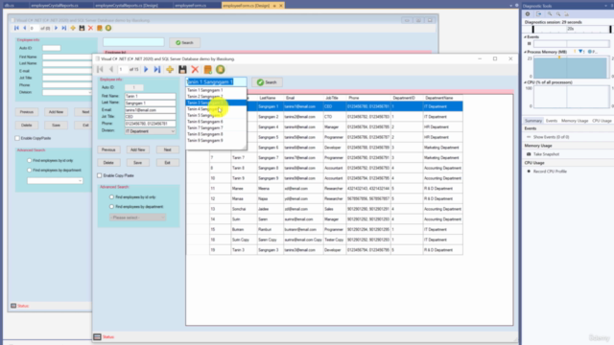614x345 pixels.
Task: Switch to employeeForm.cs code tab
Action: point(191,6)
